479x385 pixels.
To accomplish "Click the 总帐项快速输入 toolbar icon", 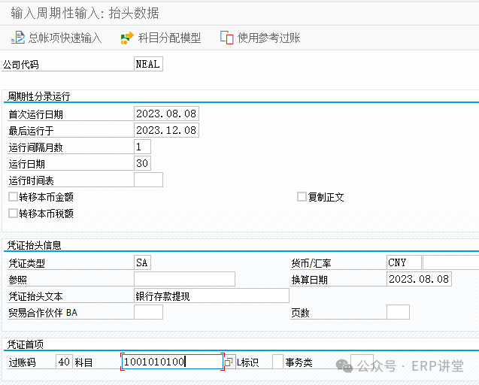I will tap(19, 38).
